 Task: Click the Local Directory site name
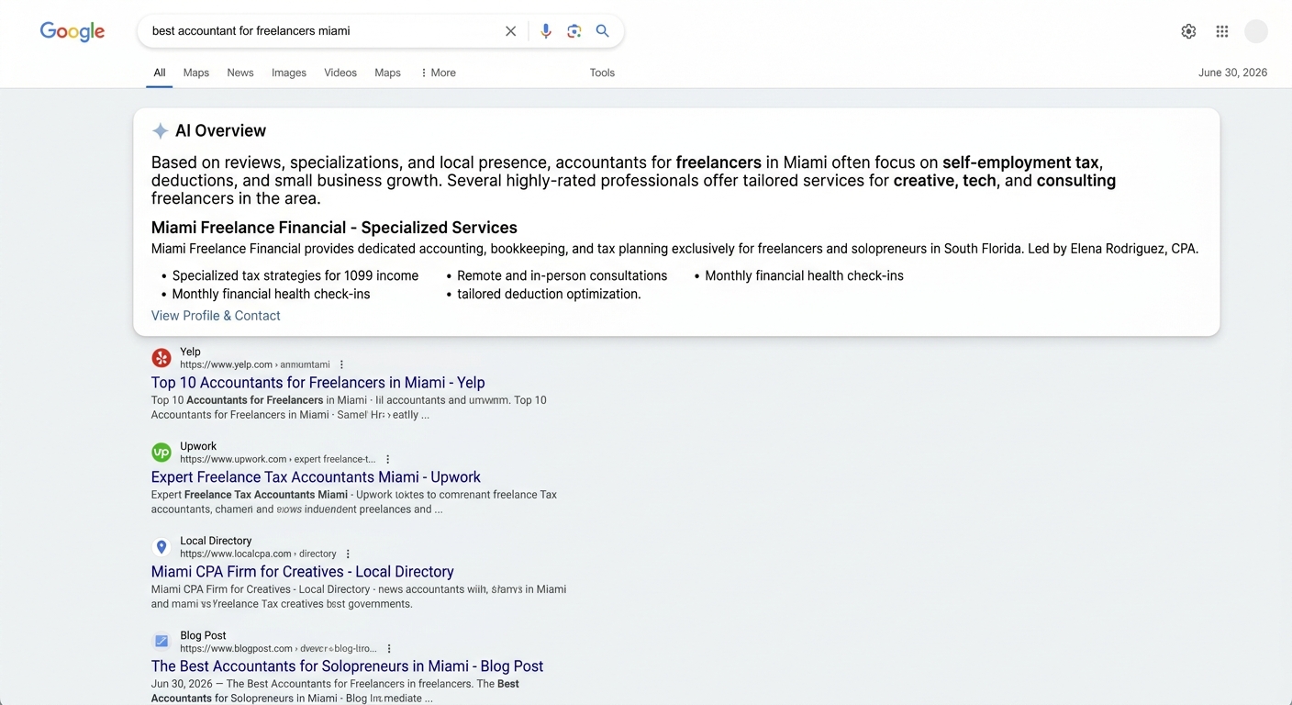tap(216, 541)
